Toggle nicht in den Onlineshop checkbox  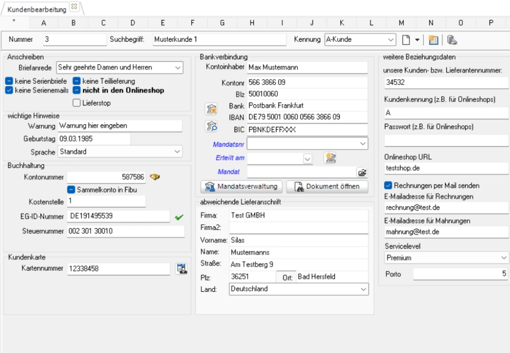[76, 90]
